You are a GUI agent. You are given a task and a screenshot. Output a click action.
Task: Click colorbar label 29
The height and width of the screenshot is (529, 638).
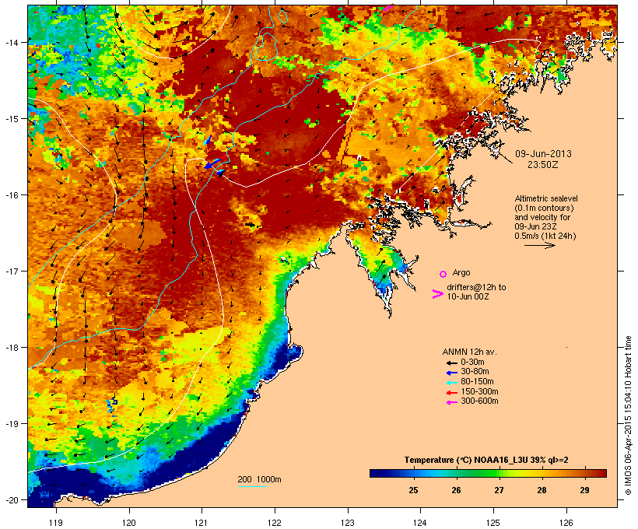[x=584, y=490]
